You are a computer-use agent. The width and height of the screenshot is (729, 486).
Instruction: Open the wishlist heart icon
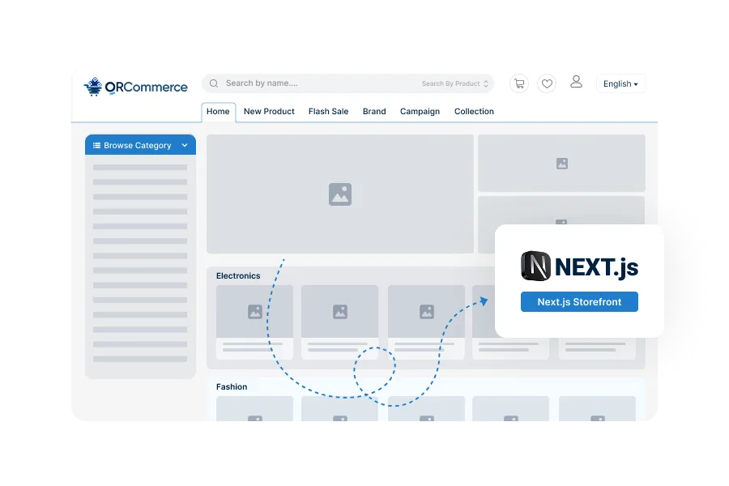tap(547, 83)
